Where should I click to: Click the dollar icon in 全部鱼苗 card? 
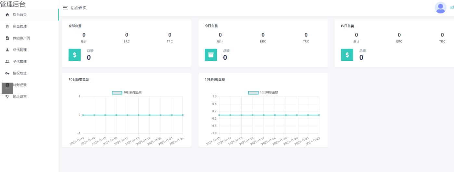[74, 55]
